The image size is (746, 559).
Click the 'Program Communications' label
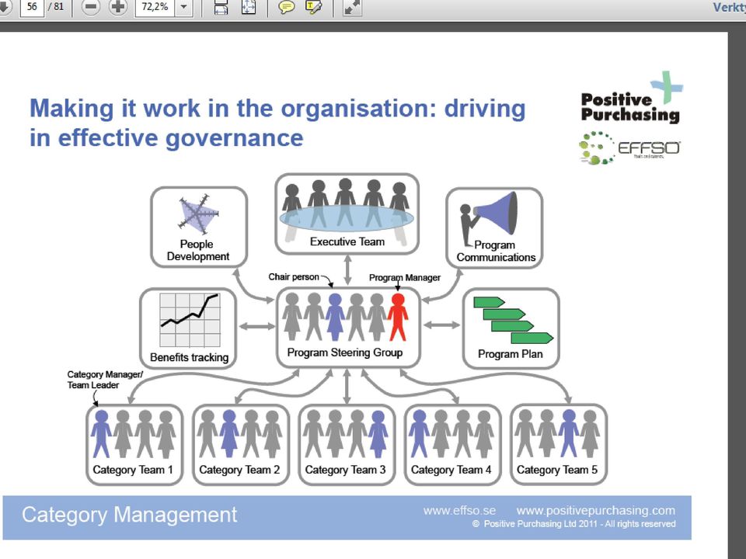click(x=496, y=251)
